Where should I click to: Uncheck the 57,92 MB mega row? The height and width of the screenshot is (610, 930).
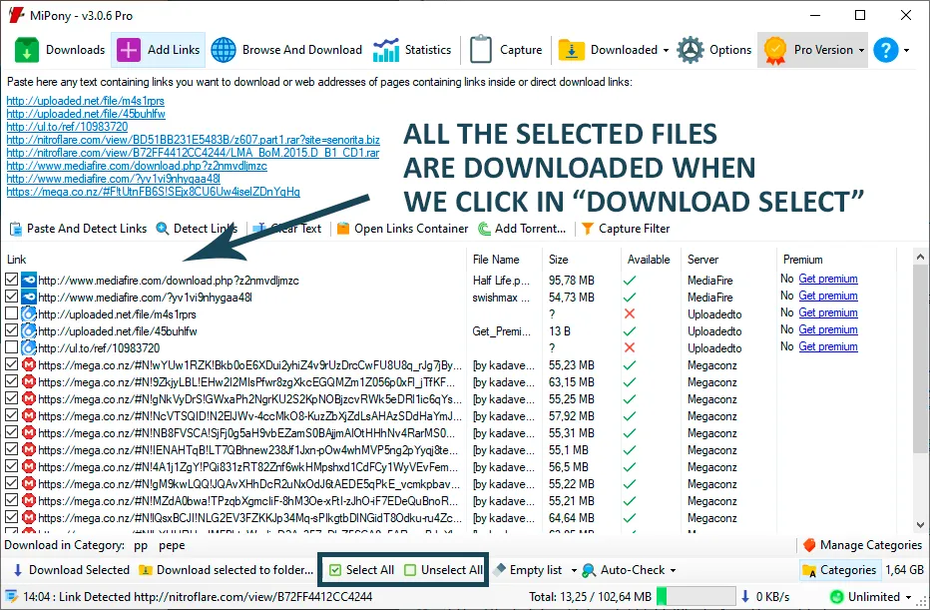(x=11, y=415)
